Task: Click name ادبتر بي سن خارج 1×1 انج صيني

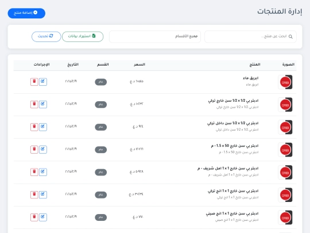Action: [x=232, y=214]
